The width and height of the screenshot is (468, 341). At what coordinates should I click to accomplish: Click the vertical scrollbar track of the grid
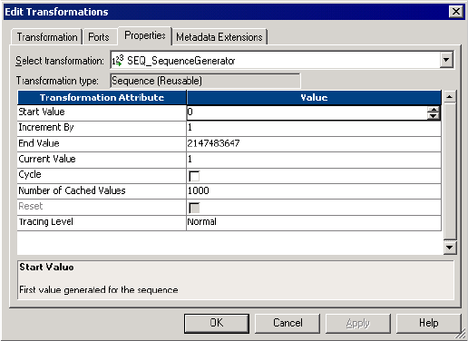click(x=450, y=172)
